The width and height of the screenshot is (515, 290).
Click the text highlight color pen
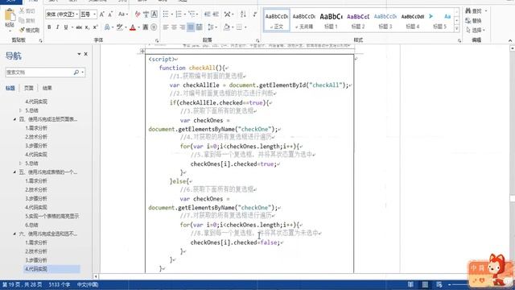click(120, 27)
